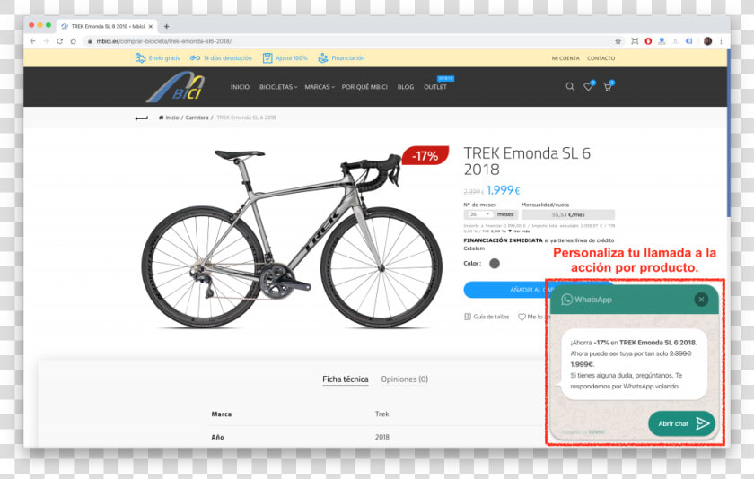
Task: Click the page vertical scrollbar
Action: [x=729, y=135]
